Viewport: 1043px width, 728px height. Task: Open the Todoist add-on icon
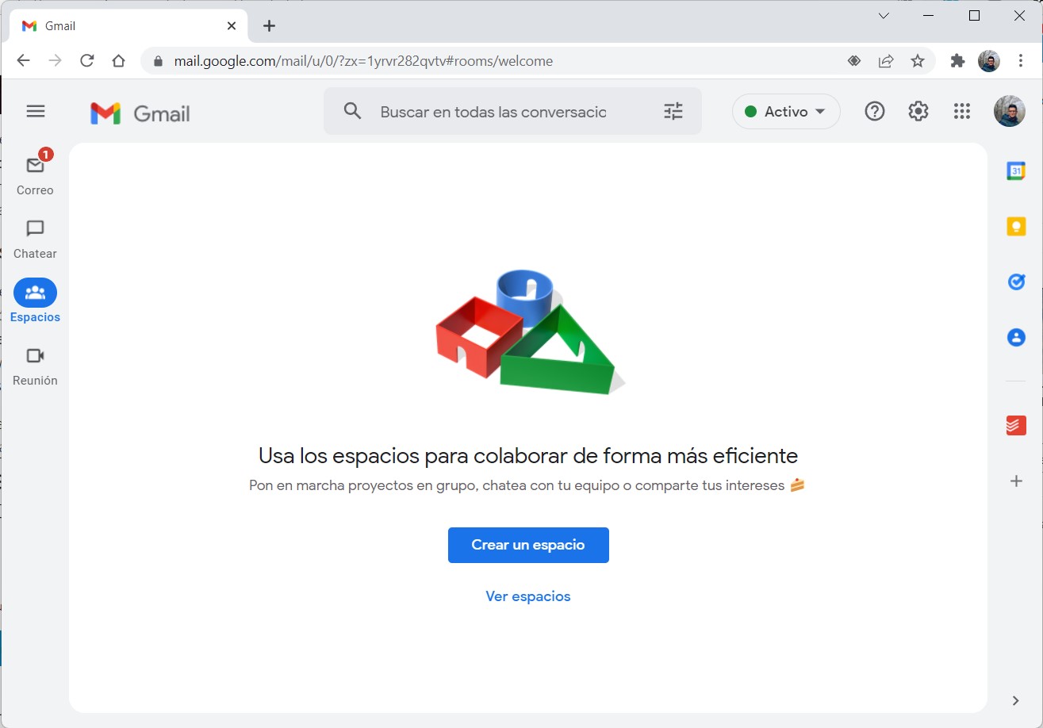click(x=1016, y=426)
